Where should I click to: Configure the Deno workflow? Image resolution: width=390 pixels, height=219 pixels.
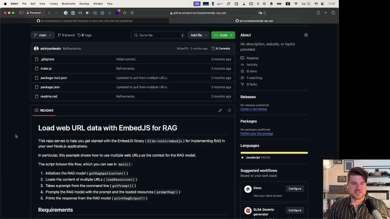click(295, 189)
